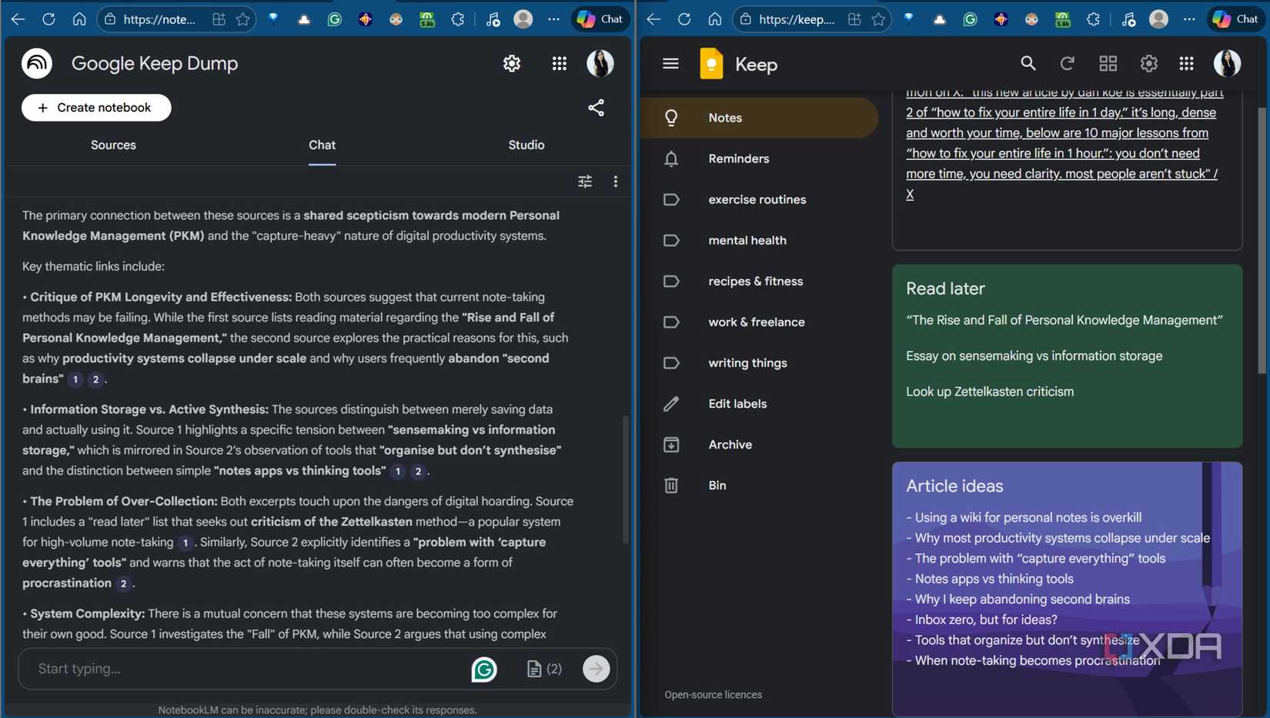Open chat more options vertical dots
The height and width of the screenshot is (718, 1270).
click(x=615, y=182)
